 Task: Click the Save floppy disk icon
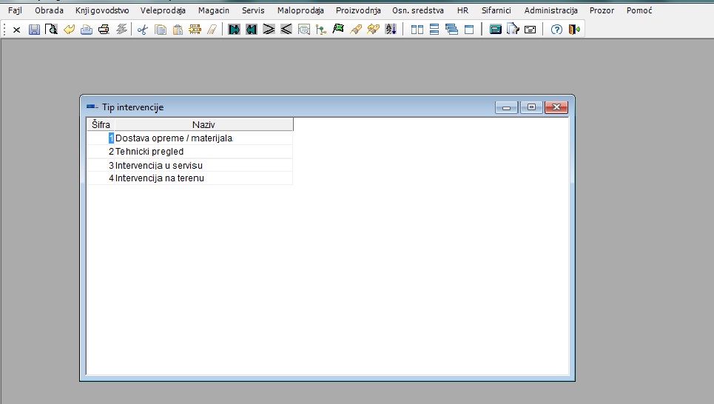pyautogui.click(x=34, y=30)
